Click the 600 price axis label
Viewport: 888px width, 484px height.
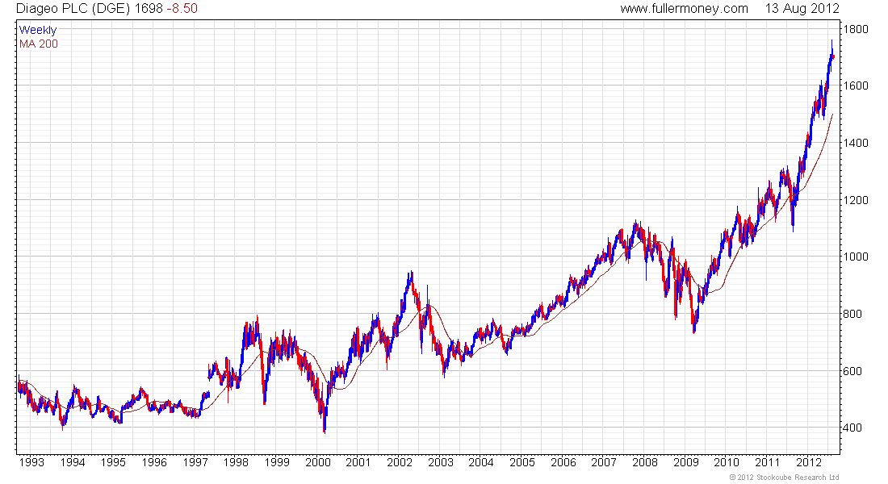[852, 371]
